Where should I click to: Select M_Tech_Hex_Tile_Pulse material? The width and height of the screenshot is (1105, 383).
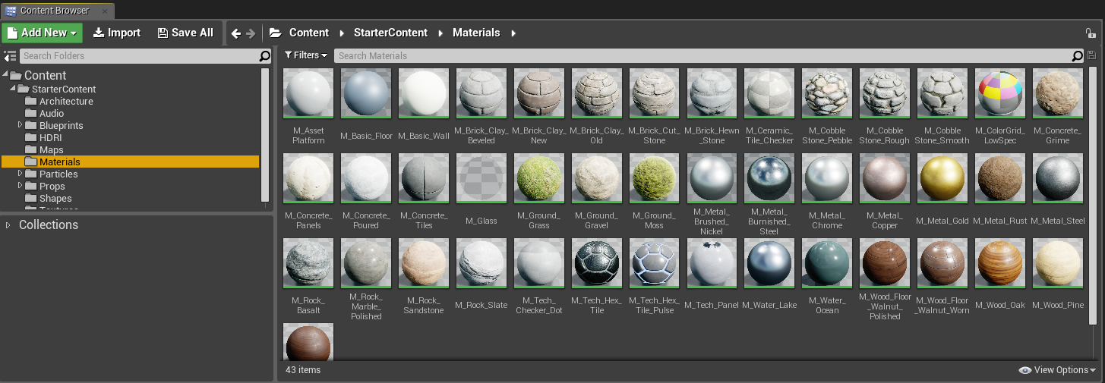(655, 277)
